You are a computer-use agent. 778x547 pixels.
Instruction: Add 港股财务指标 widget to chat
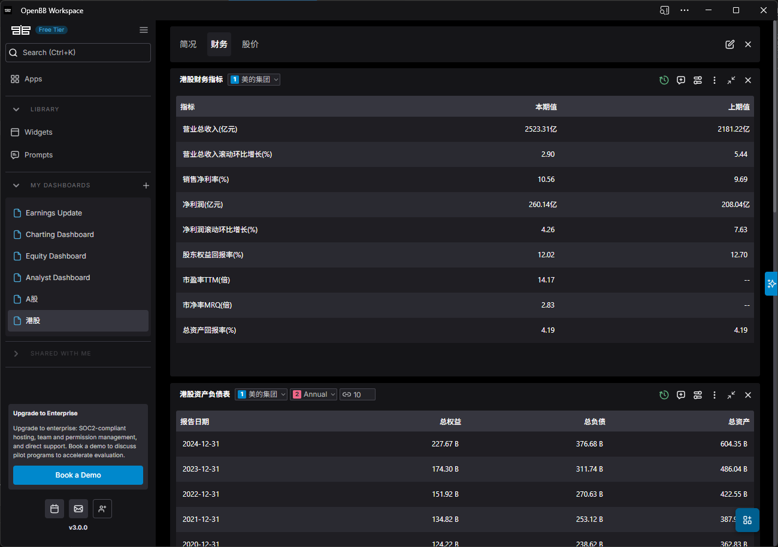tap(681, 80)
